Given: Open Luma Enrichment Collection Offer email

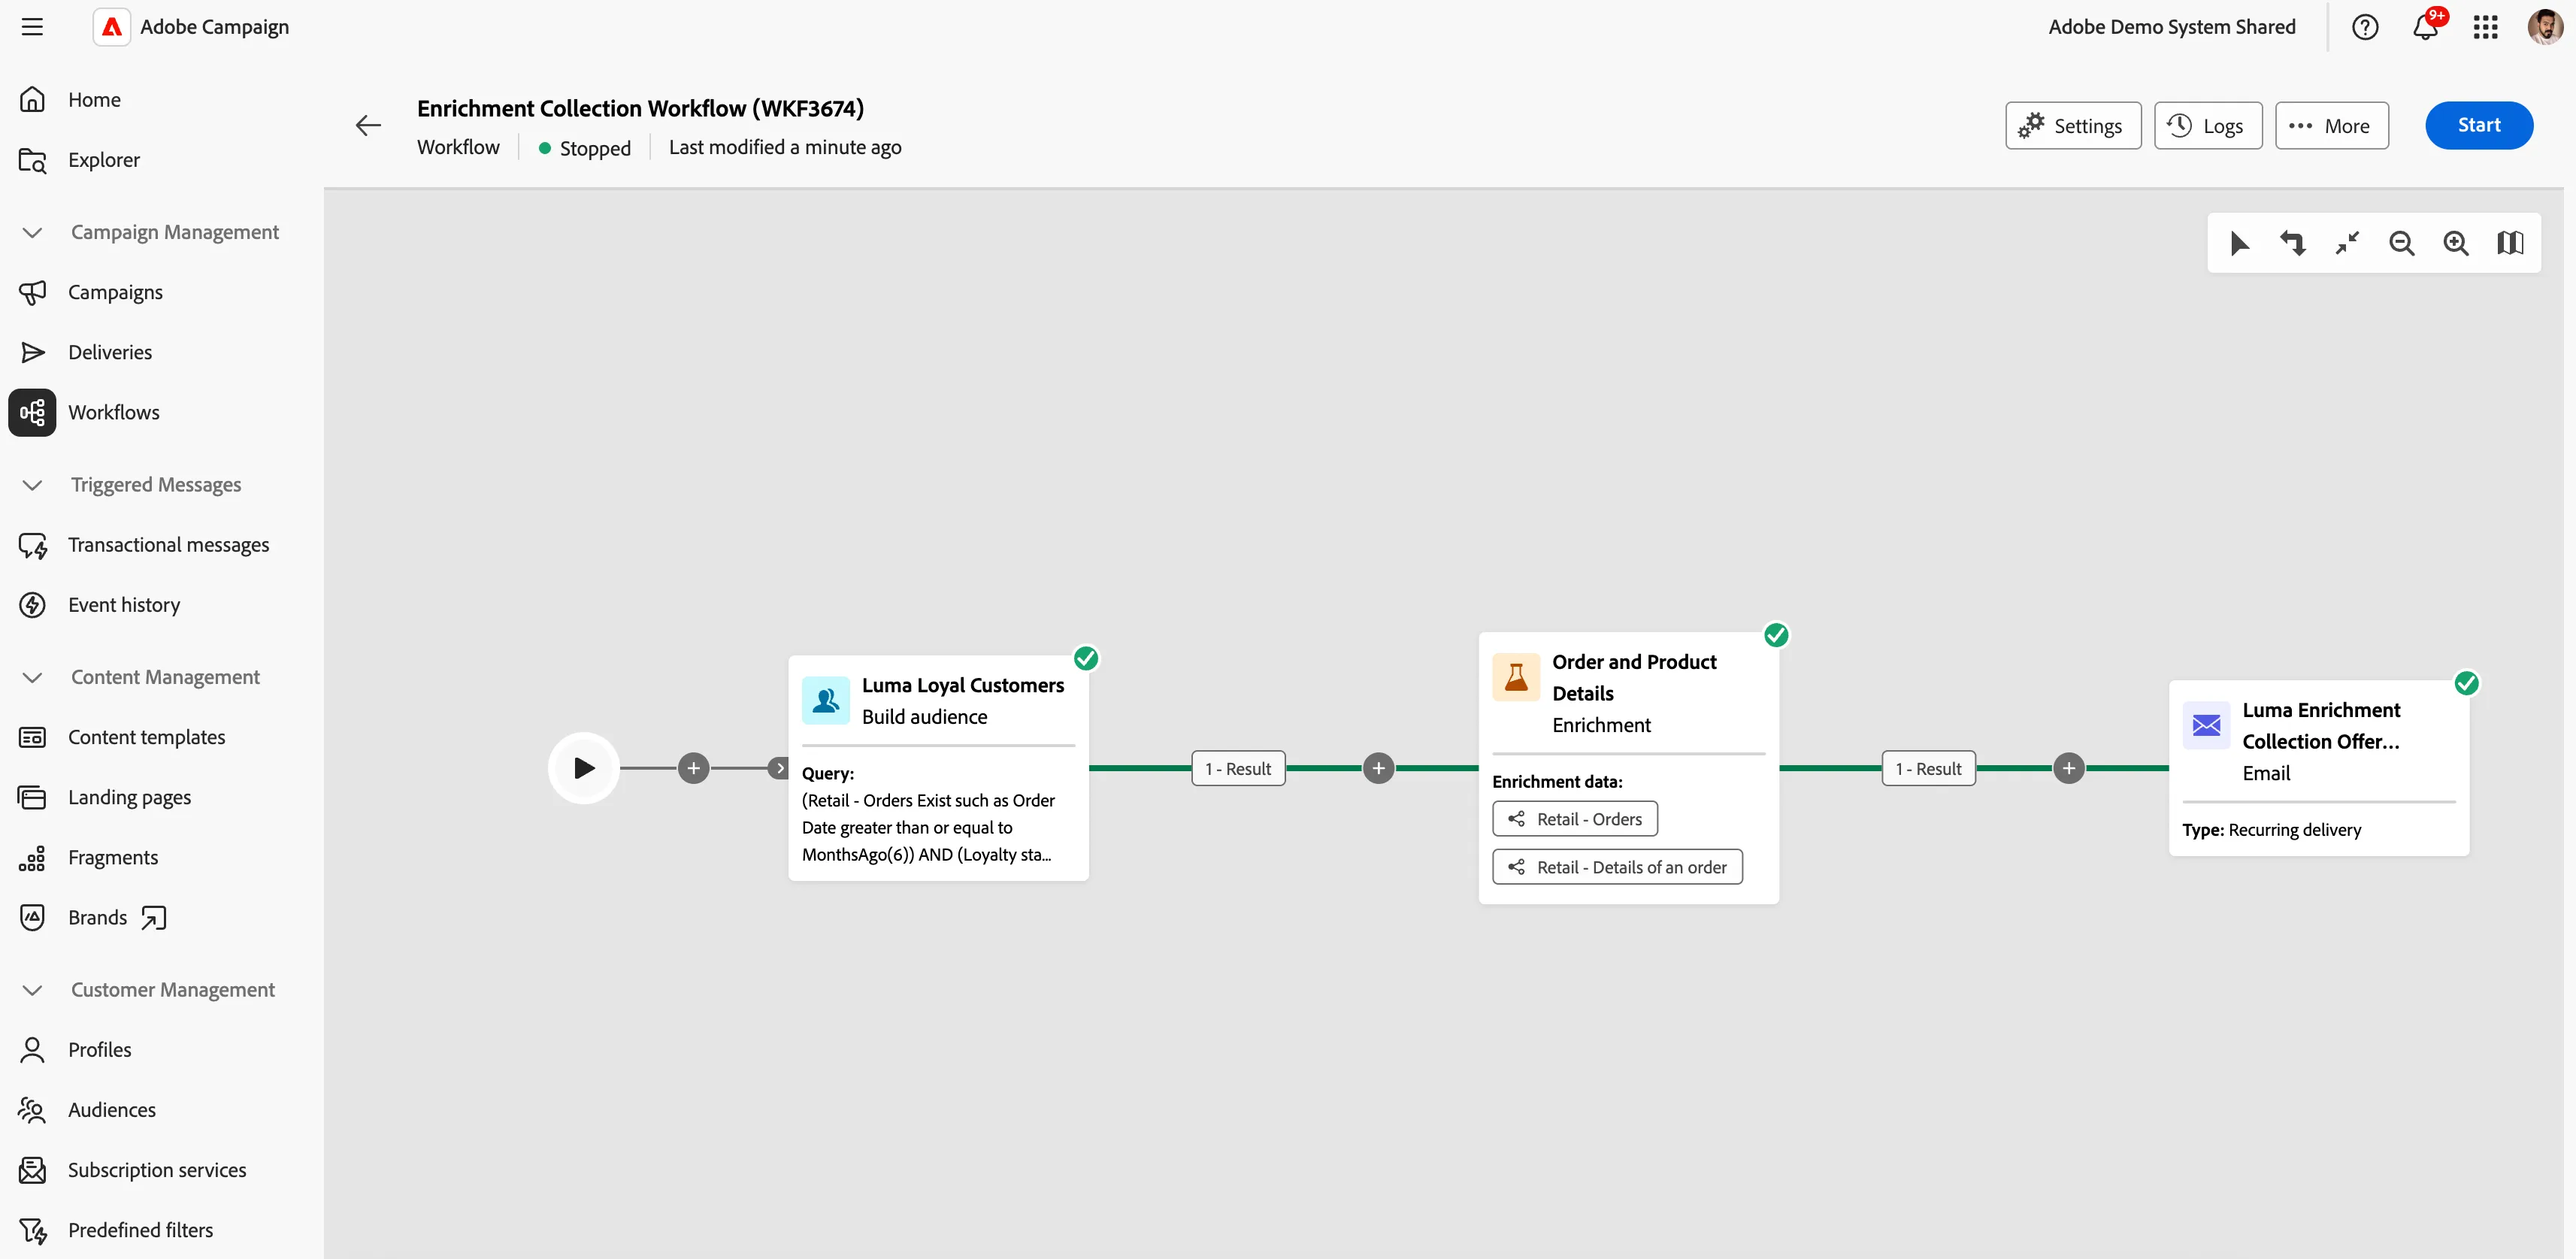Looking at the screenshot, I should pyautogui.click(x=2319, y=768).
